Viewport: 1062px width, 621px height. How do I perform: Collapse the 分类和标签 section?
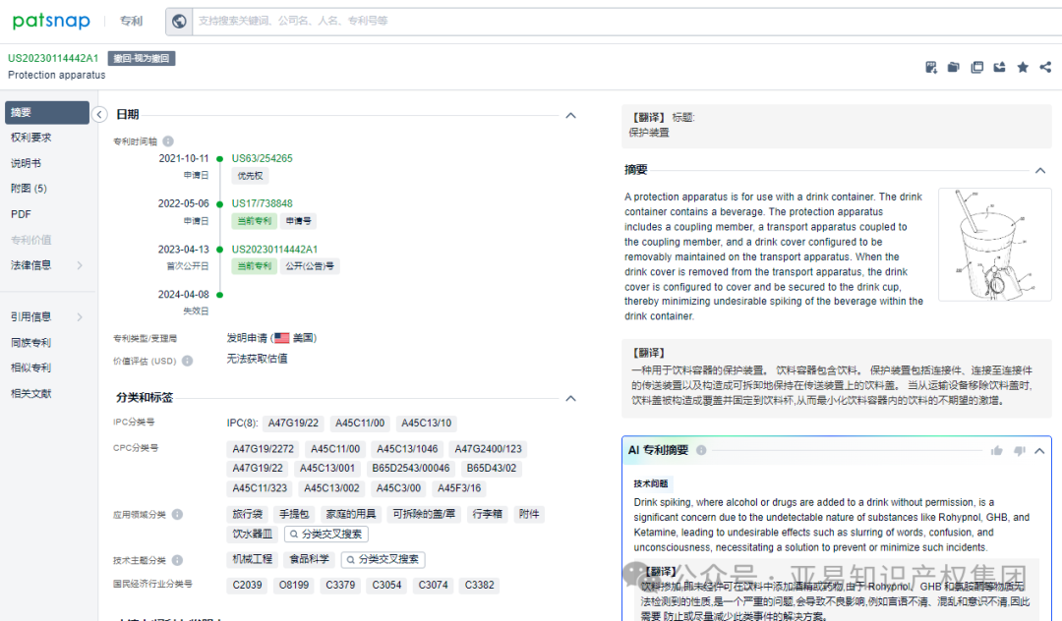point(570,399)
